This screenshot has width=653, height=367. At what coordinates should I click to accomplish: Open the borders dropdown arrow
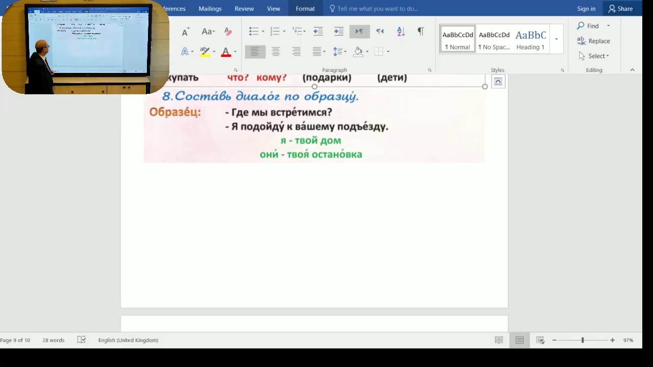388,52
